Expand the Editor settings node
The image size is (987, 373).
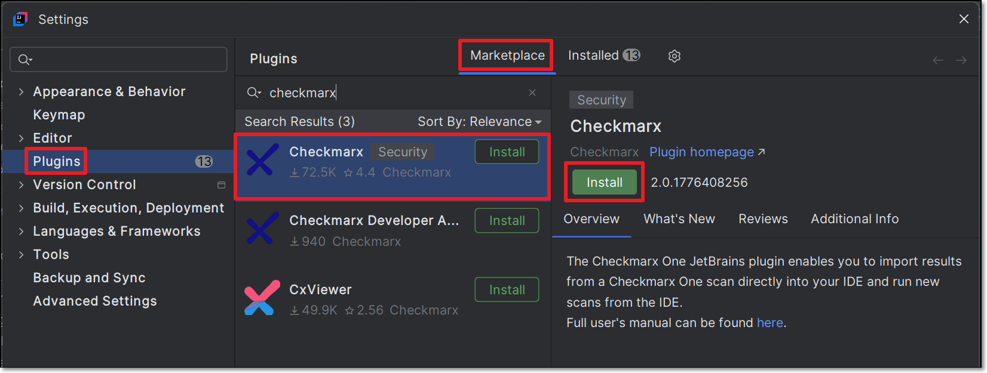tap(21, 138)
